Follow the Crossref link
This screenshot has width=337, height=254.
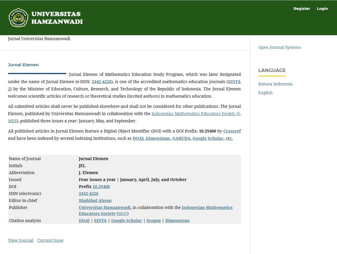click(x=232, y=131)
